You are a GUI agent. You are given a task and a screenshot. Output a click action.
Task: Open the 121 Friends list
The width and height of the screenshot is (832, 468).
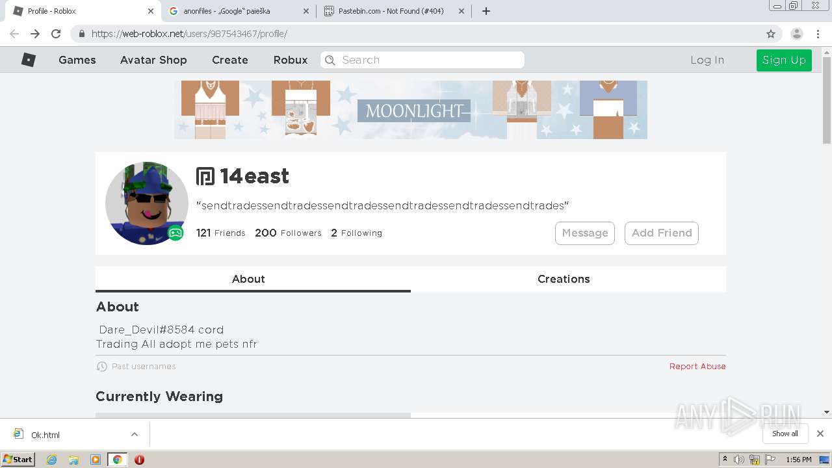(221, 233)
